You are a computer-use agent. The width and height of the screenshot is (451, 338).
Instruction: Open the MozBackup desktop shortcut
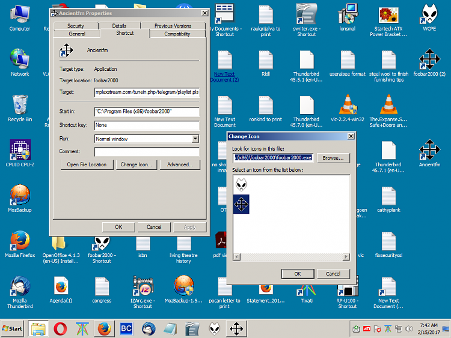tap(20, 199)
